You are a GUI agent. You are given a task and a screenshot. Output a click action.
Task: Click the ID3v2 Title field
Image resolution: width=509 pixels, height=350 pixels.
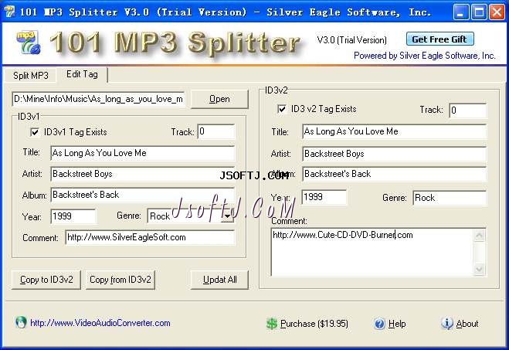[x=395, y=131]
